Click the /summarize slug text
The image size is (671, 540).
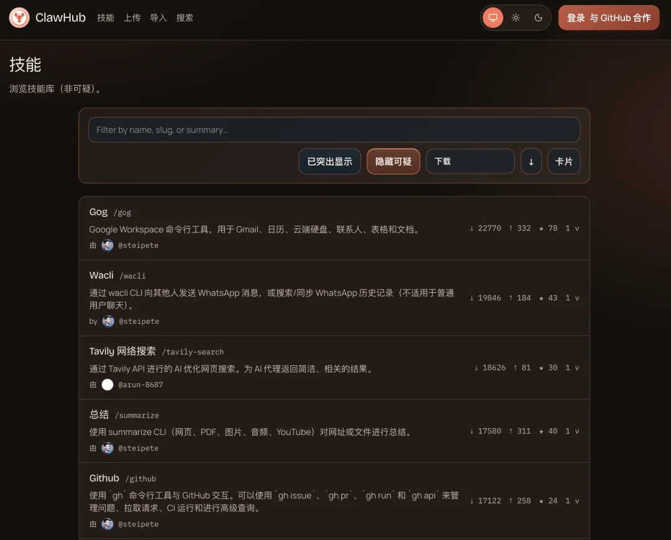137,416
